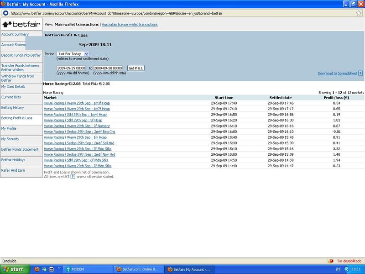Open Betfair Holidays in sidebar

13,160
